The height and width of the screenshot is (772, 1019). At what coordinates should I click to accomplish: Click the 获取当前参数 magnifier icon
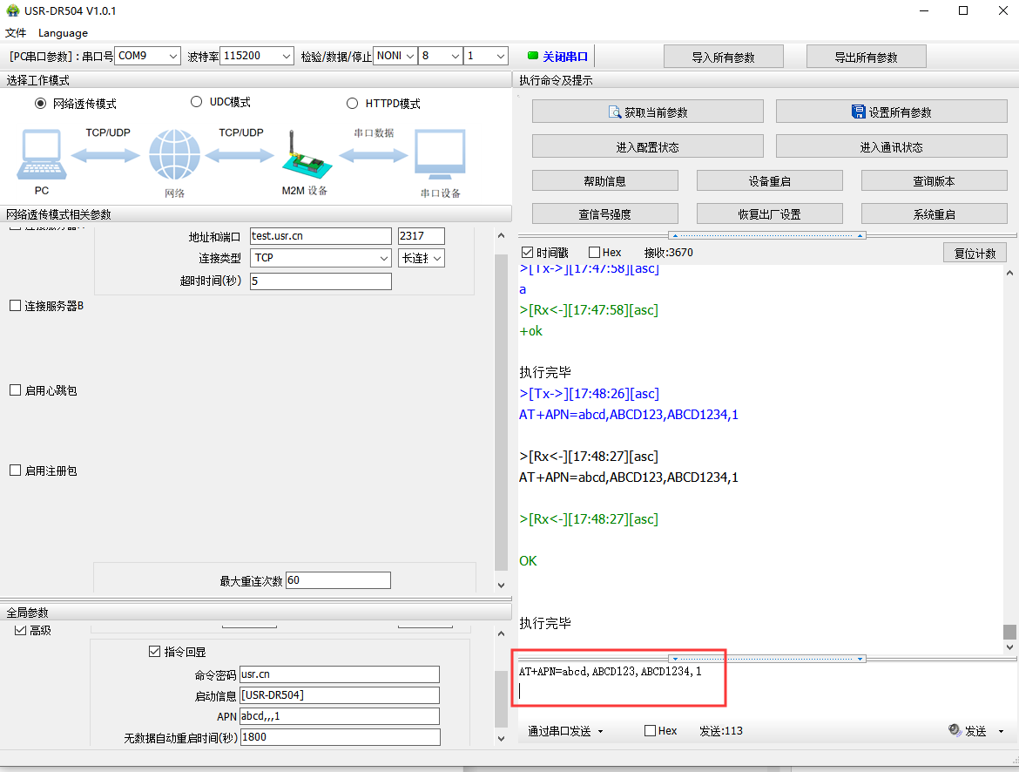[x=615, y=112]
